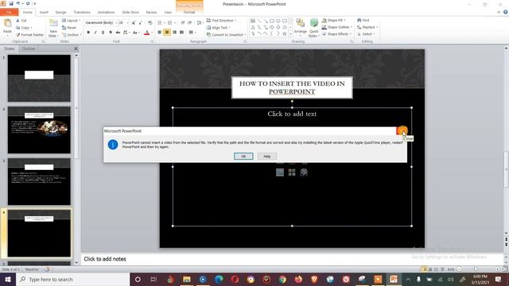Open Microsoft Edge from taskbar

[219, 279]
